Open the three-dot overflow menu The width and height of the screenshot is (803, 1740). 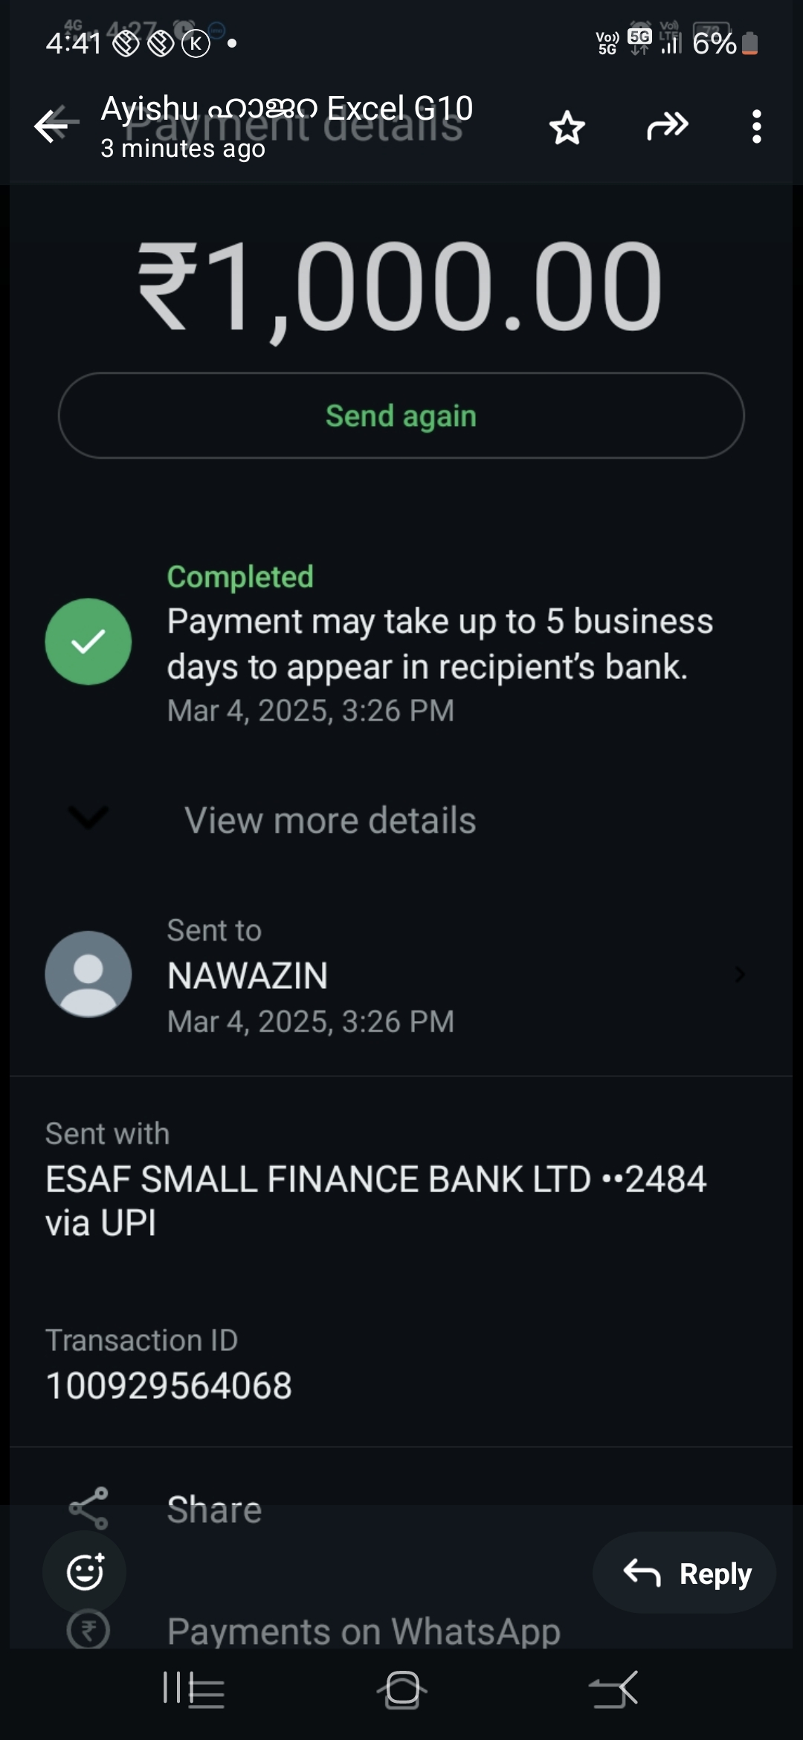[x=756, y=127]
